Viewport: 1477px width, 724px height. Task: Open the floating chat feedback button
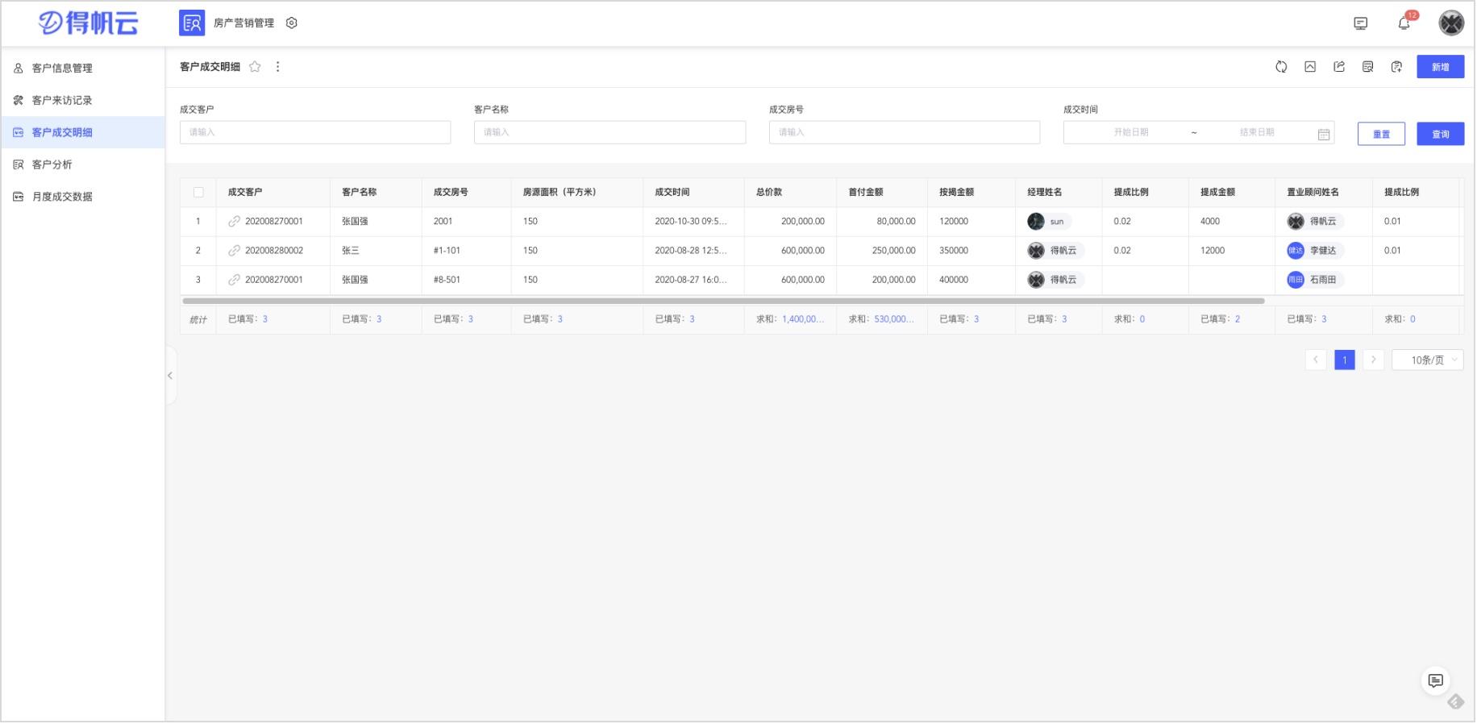[x=1436, y=681]
